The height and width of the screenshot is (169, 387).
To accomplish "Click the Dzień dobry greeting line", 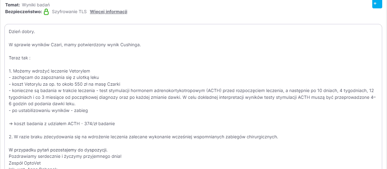I will pos(22,31).
